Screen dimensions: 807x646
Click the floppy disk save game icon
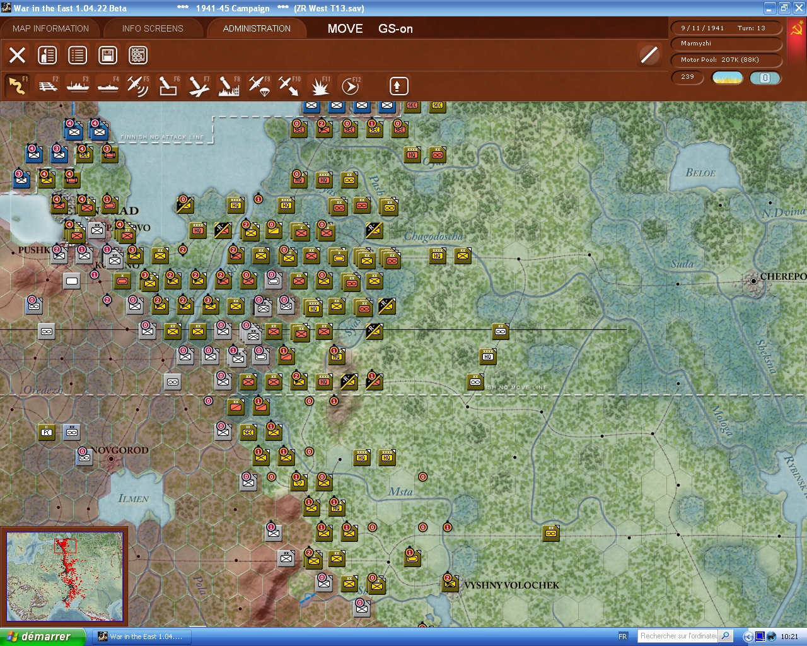108,55
